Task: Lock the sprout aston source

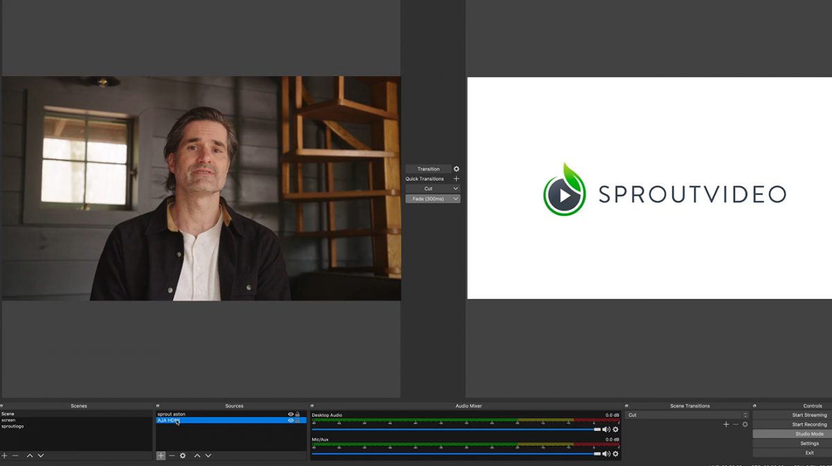Action: (x=298, y=414)
